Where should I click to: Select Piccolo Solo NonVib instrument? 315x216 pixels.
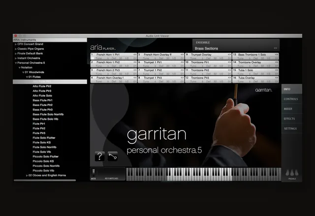[46, 166]
